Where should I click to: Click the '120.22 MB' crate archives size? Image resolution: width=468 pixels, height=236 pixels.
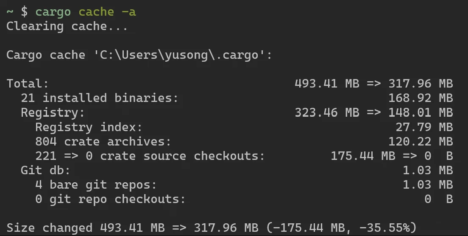420,141
